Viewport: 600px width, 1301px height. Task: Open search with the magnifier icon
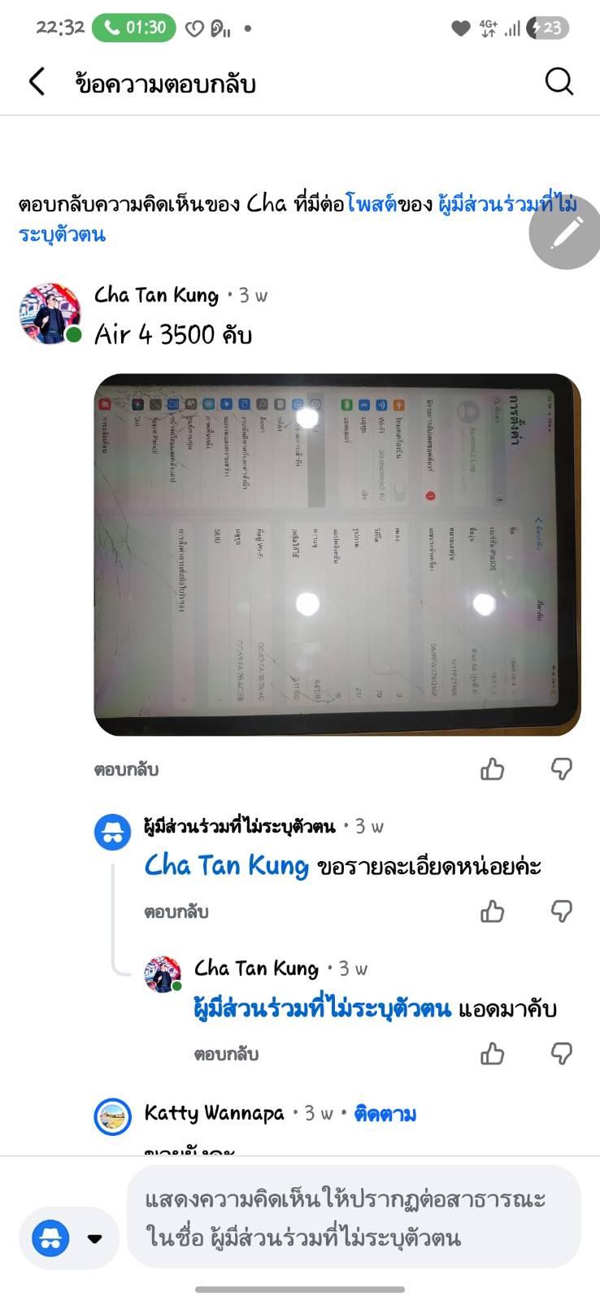pyautogui.click(x=559, y=81)
